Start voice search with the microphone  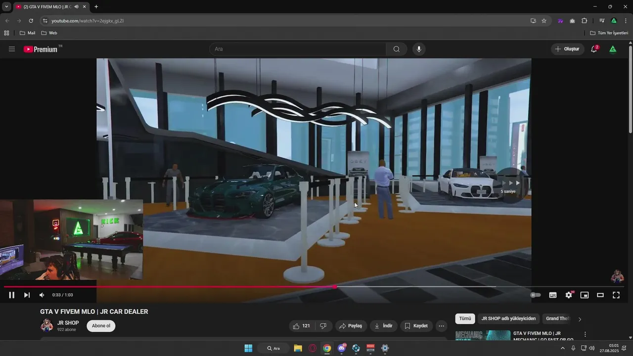tap(419, 49)
